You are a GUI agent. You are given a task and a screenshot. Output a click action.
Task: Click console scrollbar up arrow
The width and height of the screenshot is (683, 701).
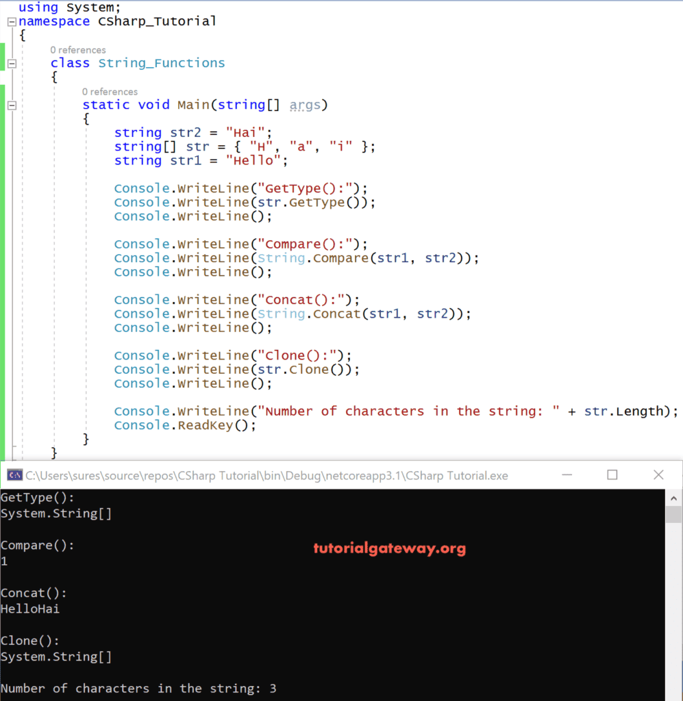(673, 498)
